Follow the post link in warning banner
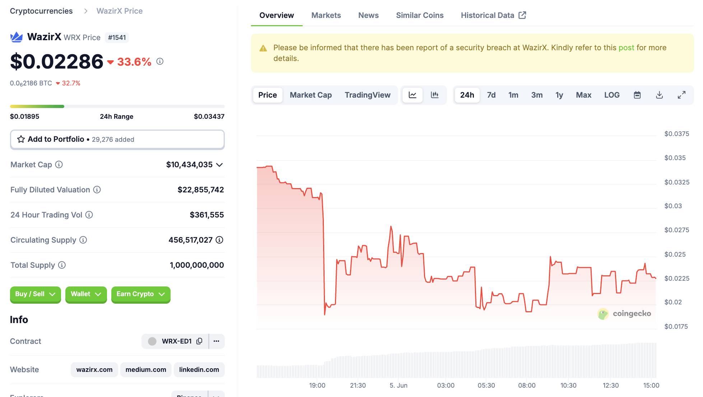 [626, 47]
